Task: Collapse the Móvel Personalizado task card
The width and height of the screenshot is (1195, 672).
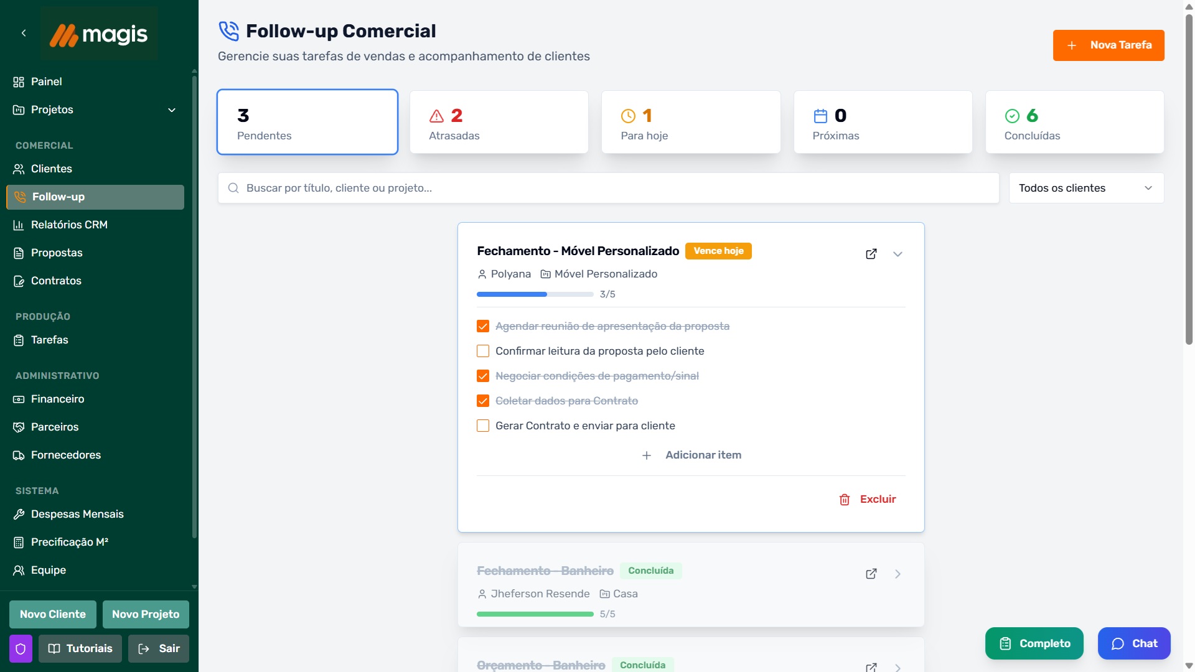Action: [x=897, y=254]
